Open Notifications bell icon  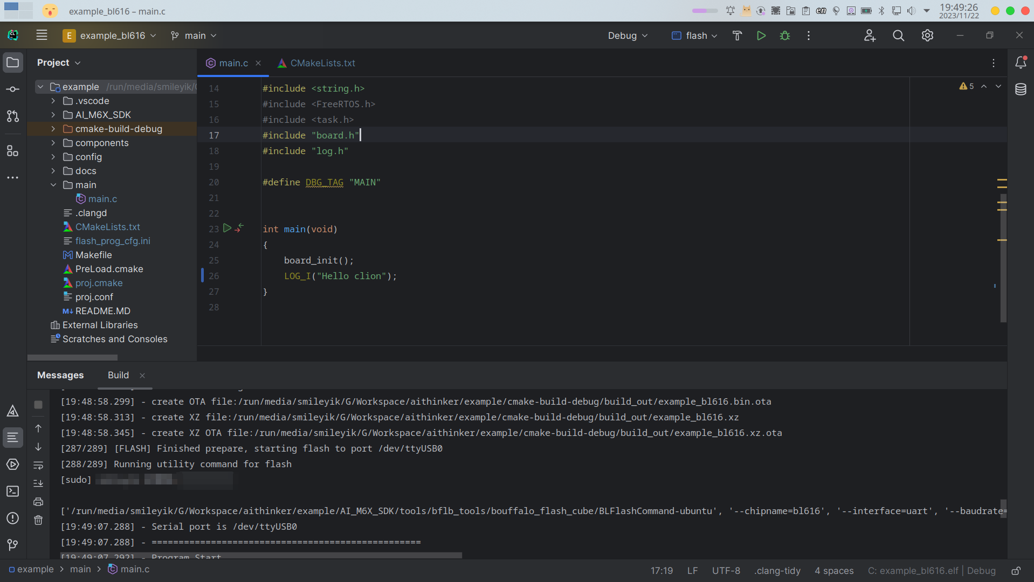point(1021,63)
